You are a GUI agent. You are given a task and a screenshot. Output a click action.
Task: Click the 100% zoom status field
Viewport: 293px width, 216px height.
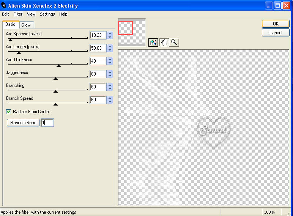[x=269, y=212]
